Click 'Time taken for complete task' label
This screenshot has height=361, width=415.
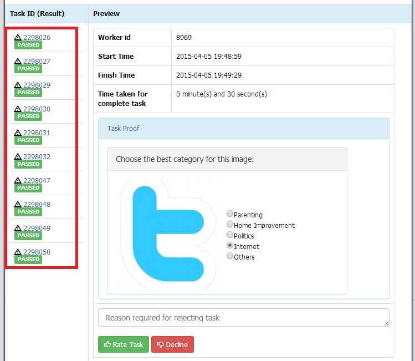tap(123, 99)
